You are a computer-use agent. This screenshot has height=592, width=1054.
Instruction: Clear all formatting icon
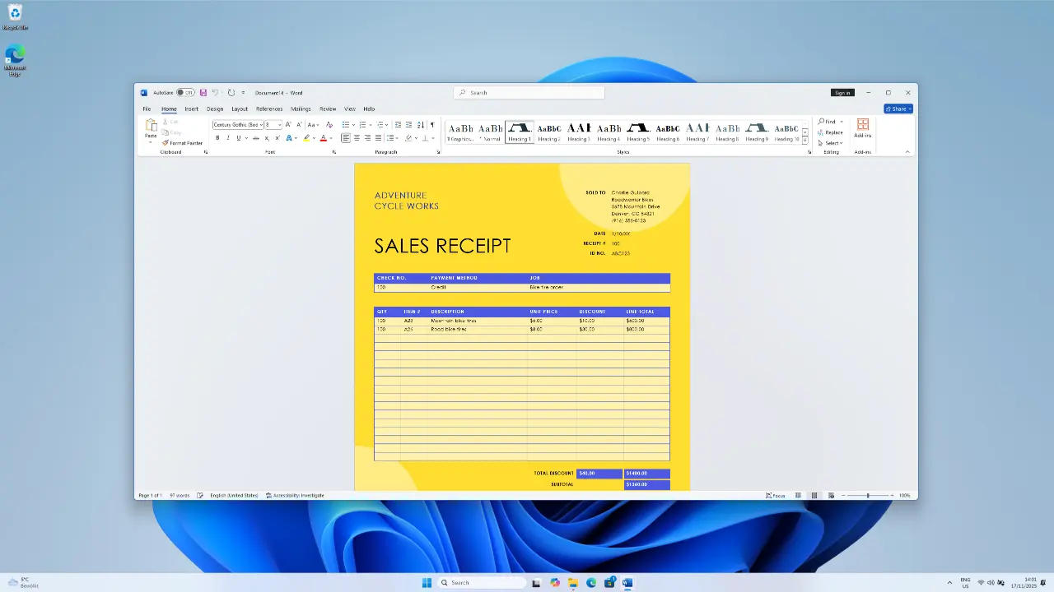pos(329,125)
